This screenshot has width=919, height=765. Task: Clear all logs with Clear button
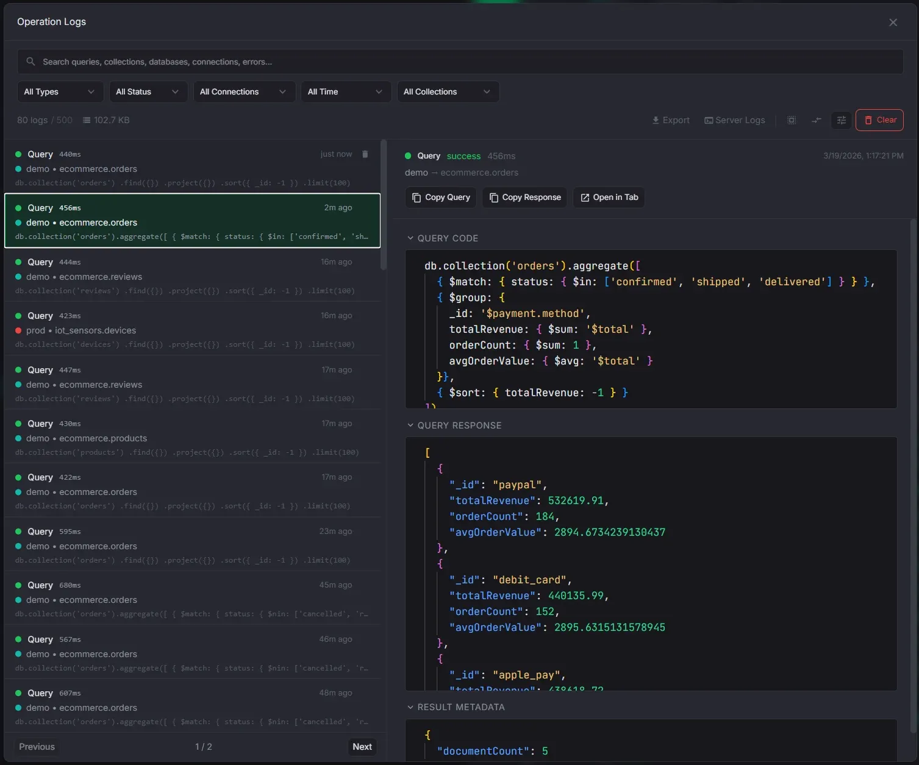point(879,120)
